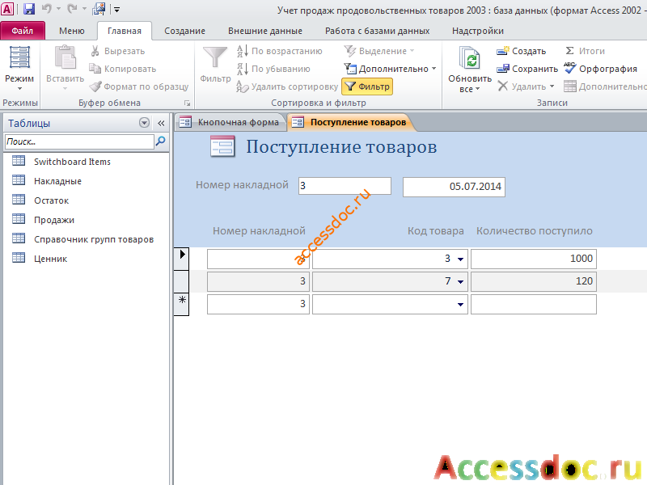Open the Надстройки ribbon tab
Image resolution: width=647 pixels, height=485 pixels.
(x=477, y=31)
